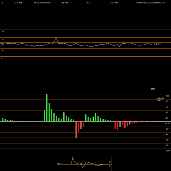Viewport: 171px width, 171px height.
Task: Click the RSI axis label 30
Action: [x=2, y=50]
